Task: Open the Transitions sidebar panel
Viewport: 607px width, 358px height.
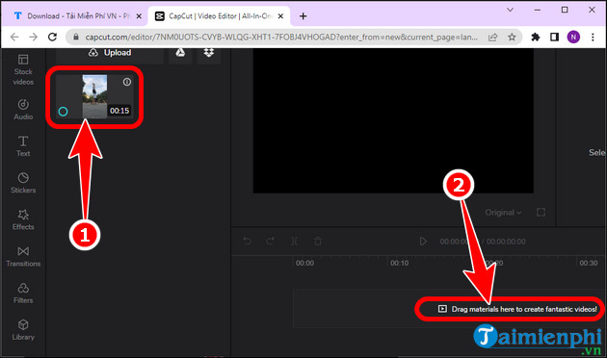Action: point(23,256)
